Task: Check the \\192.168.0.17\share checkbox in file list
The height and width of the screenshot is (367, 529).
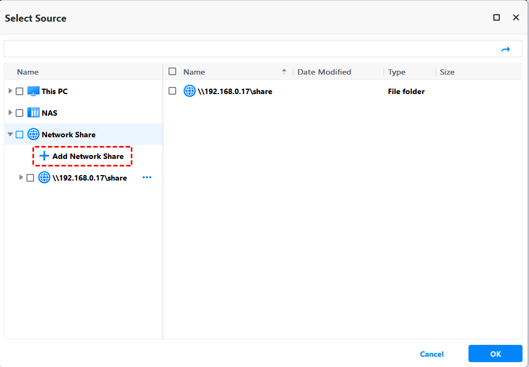Action: 172,91
